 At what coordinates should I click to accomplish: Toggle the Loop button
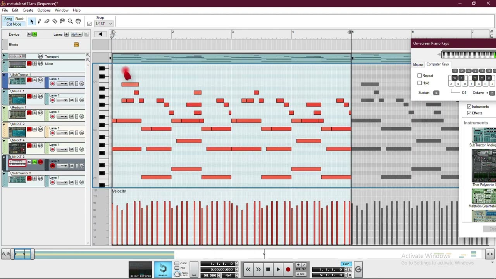point(346,264)
